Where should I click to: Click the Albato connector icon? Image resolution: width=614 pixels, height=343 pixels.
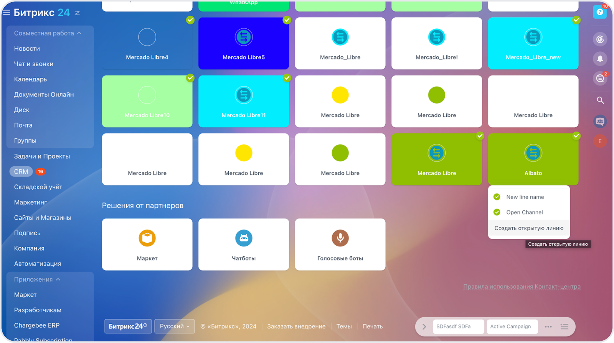(x=533, y=153)
